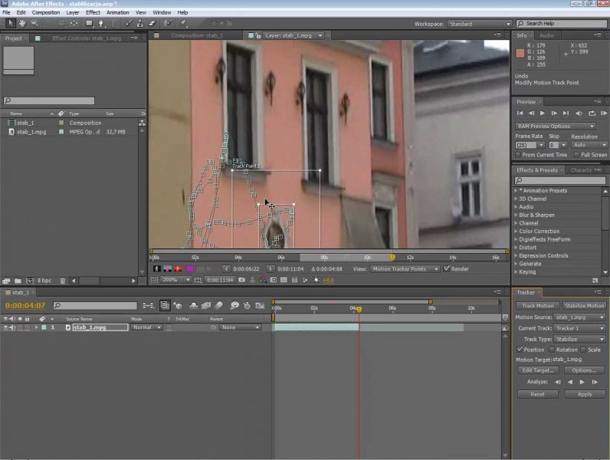Select the Hand tool in toolbar
This screenshot has height=460, width=610.
pos(21,24)
